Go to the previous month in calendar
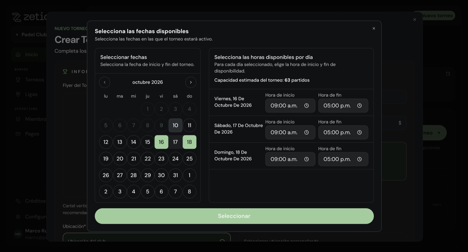Viewport: 468px width, 252px height. 104,82
